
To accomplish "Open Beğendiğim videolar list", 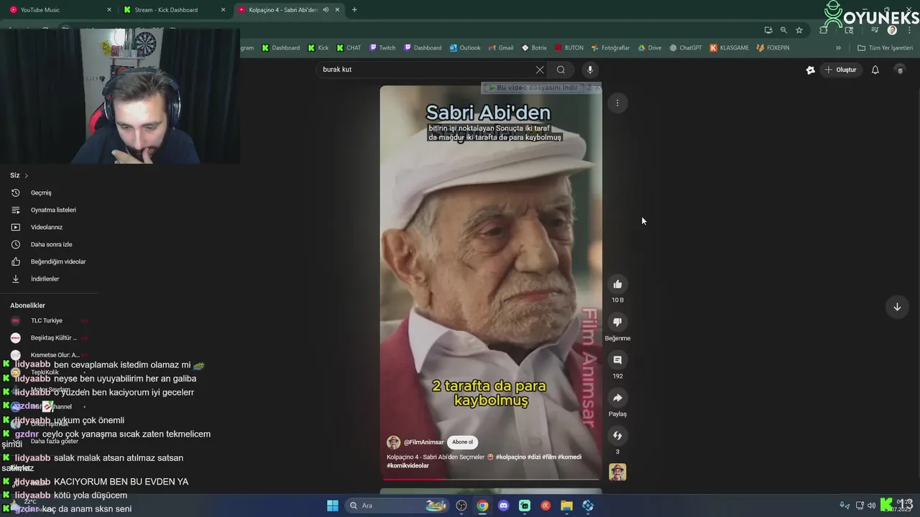I will tap(58, 261).
